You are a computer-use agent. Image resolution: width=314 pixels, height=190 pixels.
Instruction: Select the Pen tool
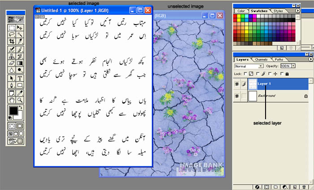(x=12, y=85)
